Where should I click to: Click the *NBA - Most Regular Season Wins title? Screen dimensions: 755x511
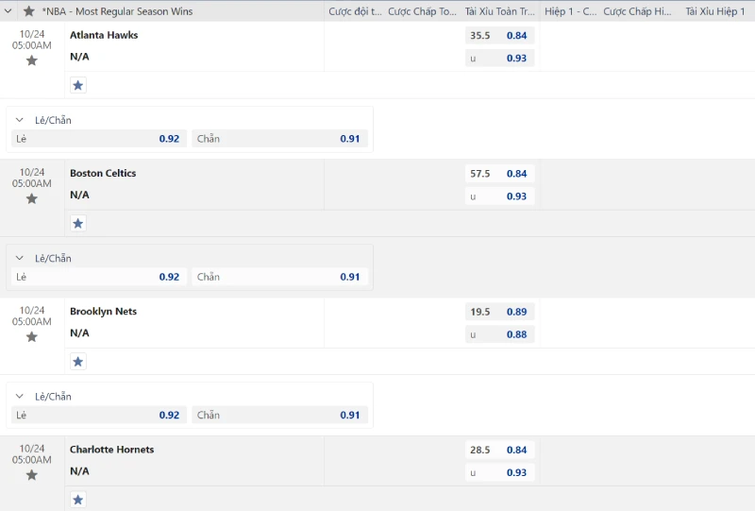pos(117,11)
